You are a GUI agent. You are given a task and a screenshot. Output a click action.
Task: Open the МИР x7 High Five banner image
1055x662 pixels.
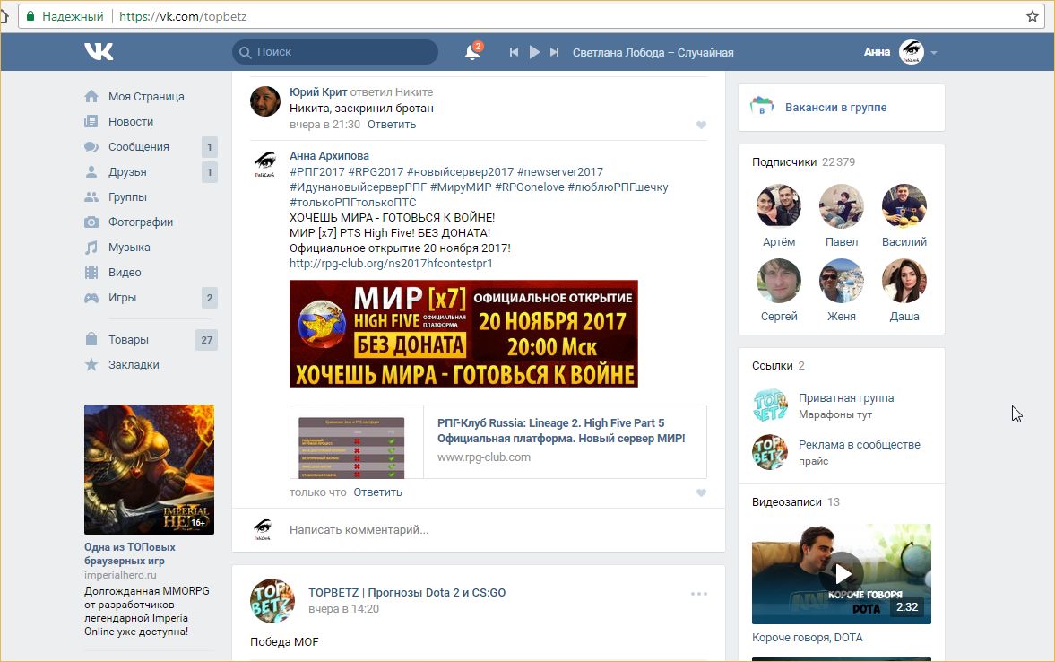[x=463, y=334]
